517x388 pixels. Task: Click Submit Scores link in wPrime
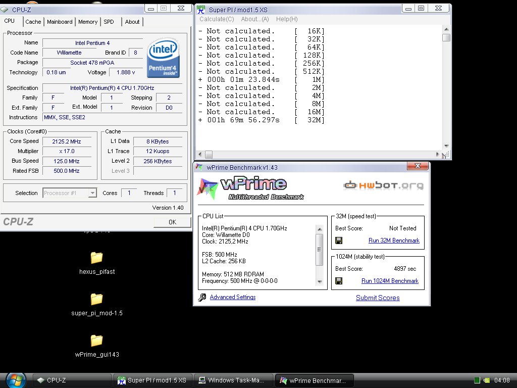coord(378,298)
